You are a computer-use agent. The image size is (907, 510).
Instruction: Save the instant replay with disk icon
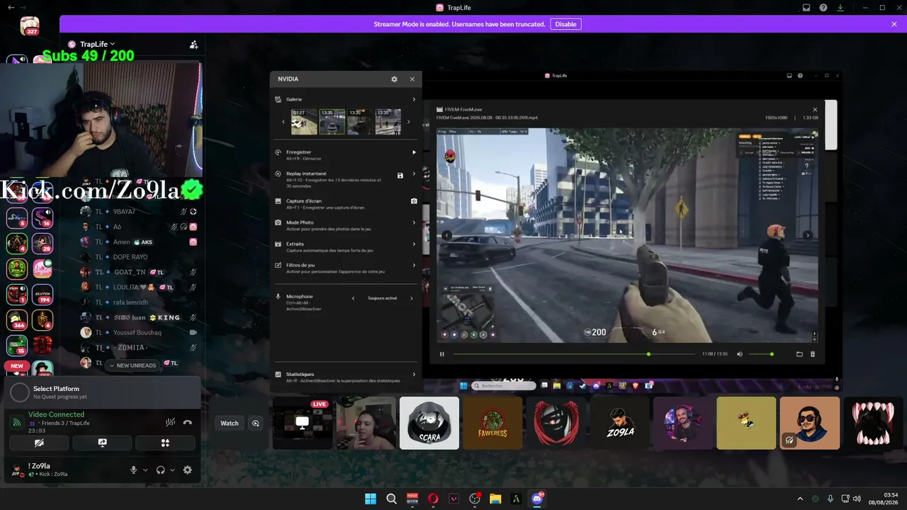click(400, 176)
